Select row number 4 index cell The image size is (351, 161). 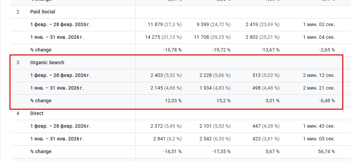pyautogui.click(x=18, y=113)
